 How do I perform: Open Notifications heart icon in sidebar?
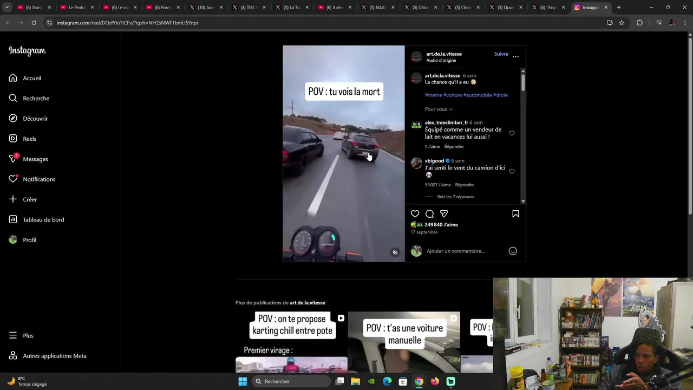coord(13,179)
